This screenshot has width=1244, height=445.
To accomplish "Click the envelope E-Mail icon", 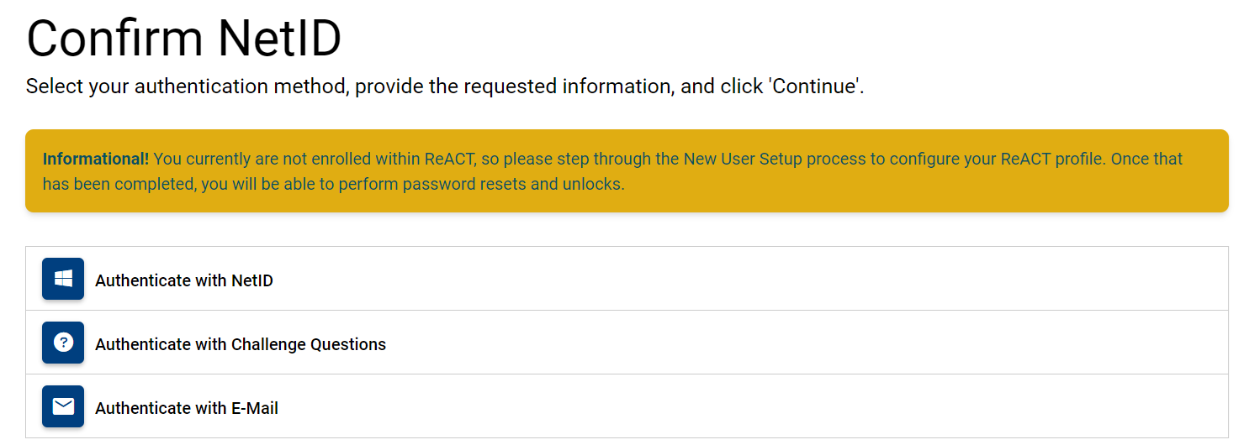I will [63, 406].
